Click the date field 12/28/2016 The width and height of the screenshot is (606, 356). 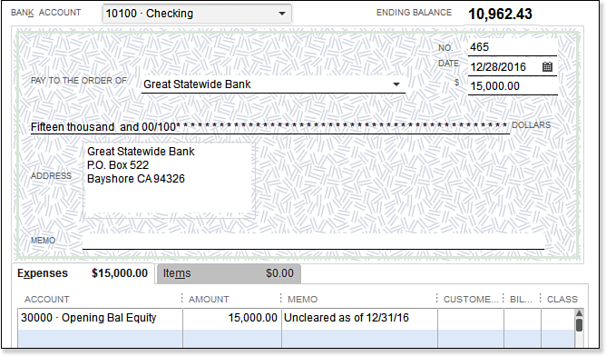[x=504, y=67]
